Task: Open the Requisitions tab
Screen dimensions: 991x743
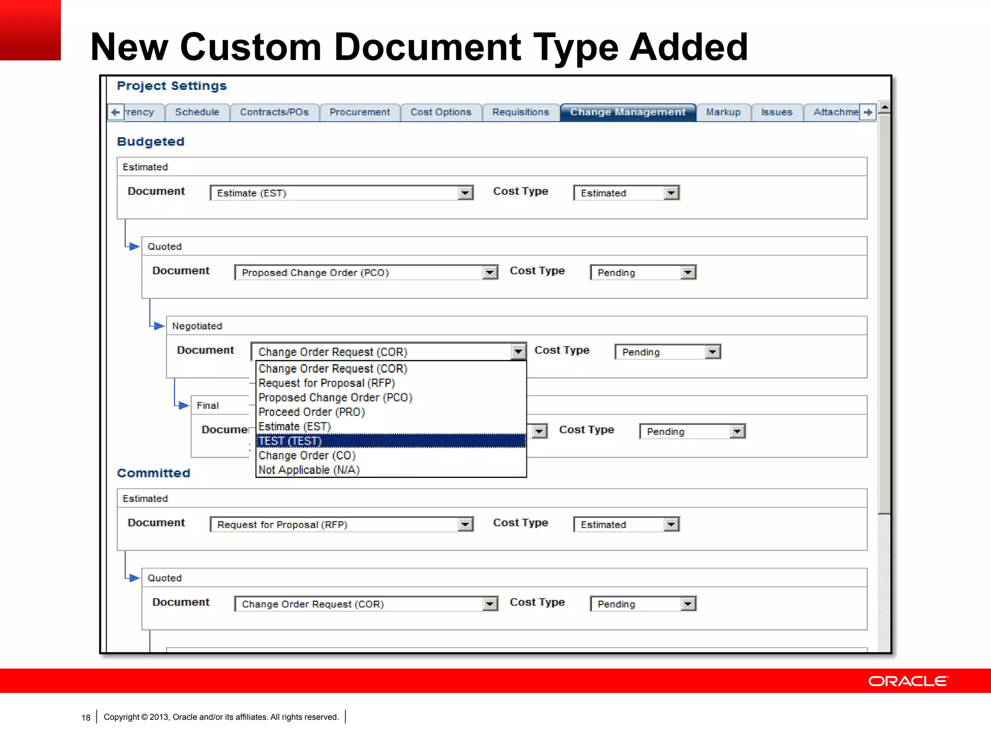Action: (521, 112)
